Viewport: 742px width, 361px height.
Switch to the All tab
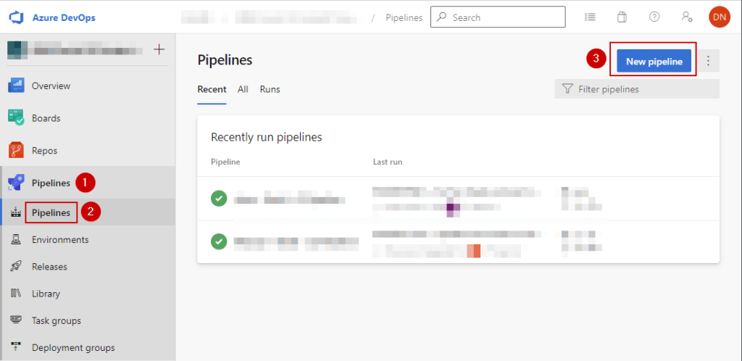243,89
